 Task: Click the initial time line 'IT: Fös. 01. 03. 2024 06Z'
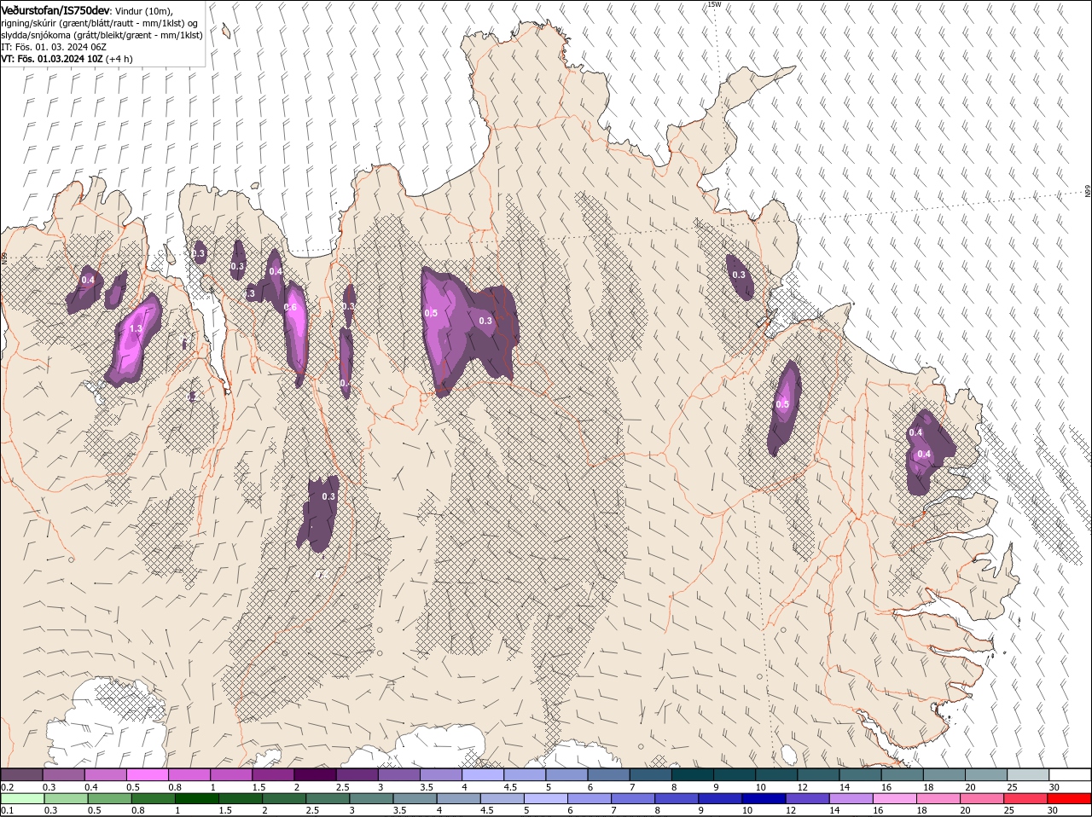pos(54,47)
